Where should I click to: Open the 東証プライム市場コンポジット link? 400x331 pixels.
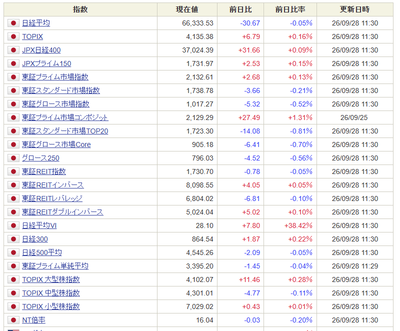(65, 118)
